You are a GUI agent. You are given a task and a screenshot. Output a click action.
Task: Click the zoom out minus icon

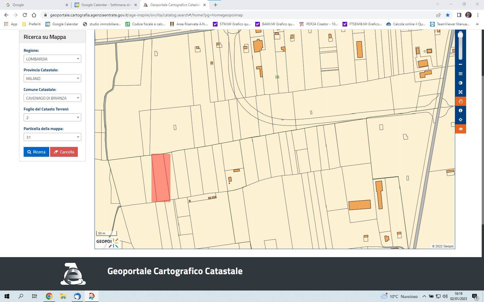point(460,64)
